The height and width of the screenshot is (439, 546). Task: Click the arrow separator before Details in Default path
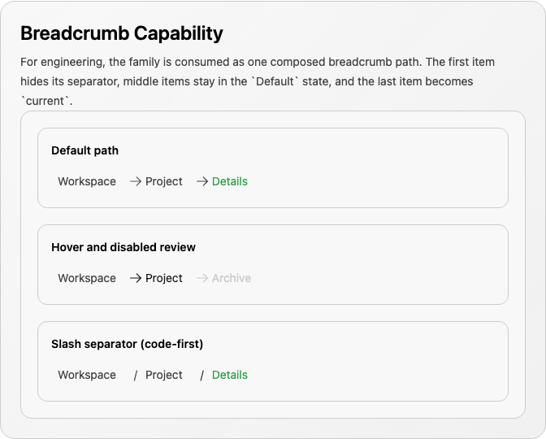click(x=202, y=181)
